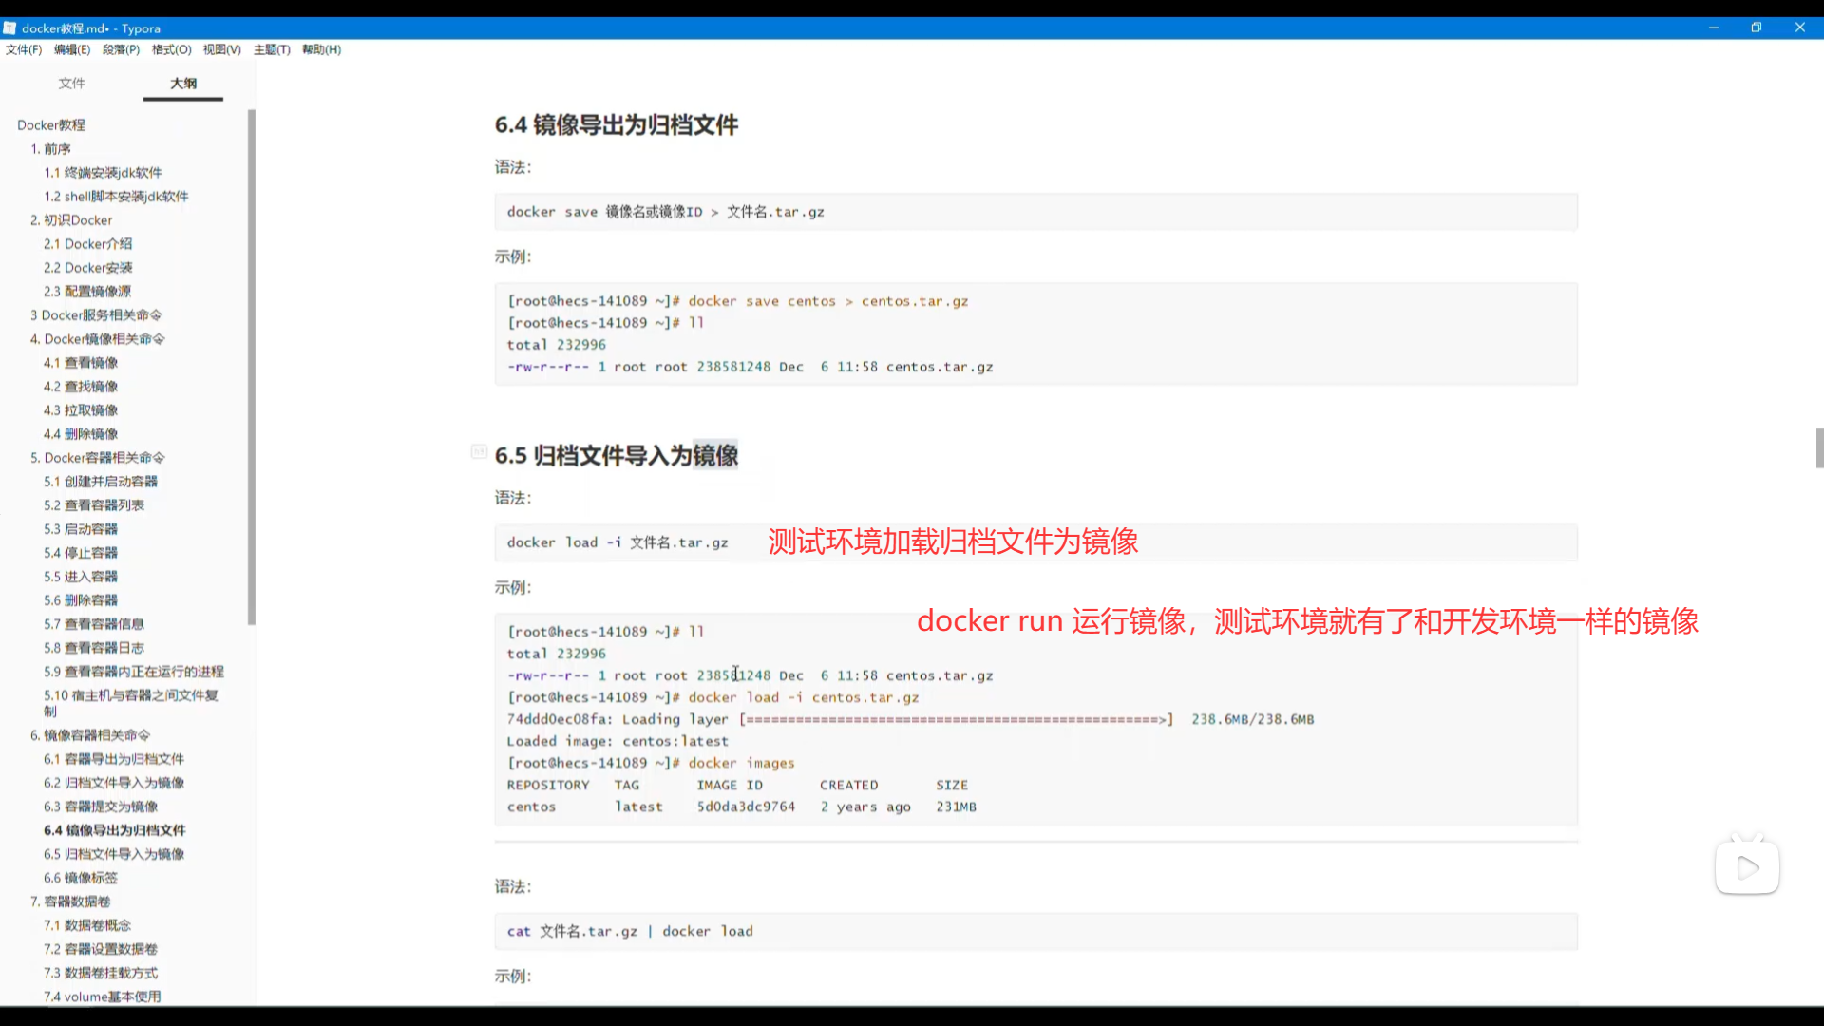
Task: Switch to the 大纲 sidebar tab
Action: pos(183,84)
